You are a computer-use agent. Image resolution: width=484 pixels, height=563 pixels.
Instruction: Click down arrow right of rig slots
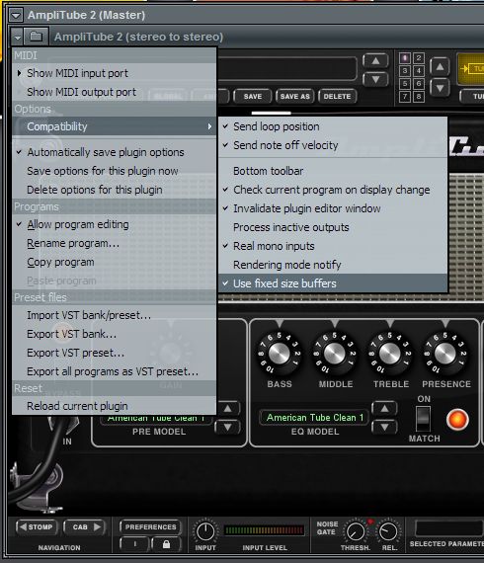(x=440, y=87)
